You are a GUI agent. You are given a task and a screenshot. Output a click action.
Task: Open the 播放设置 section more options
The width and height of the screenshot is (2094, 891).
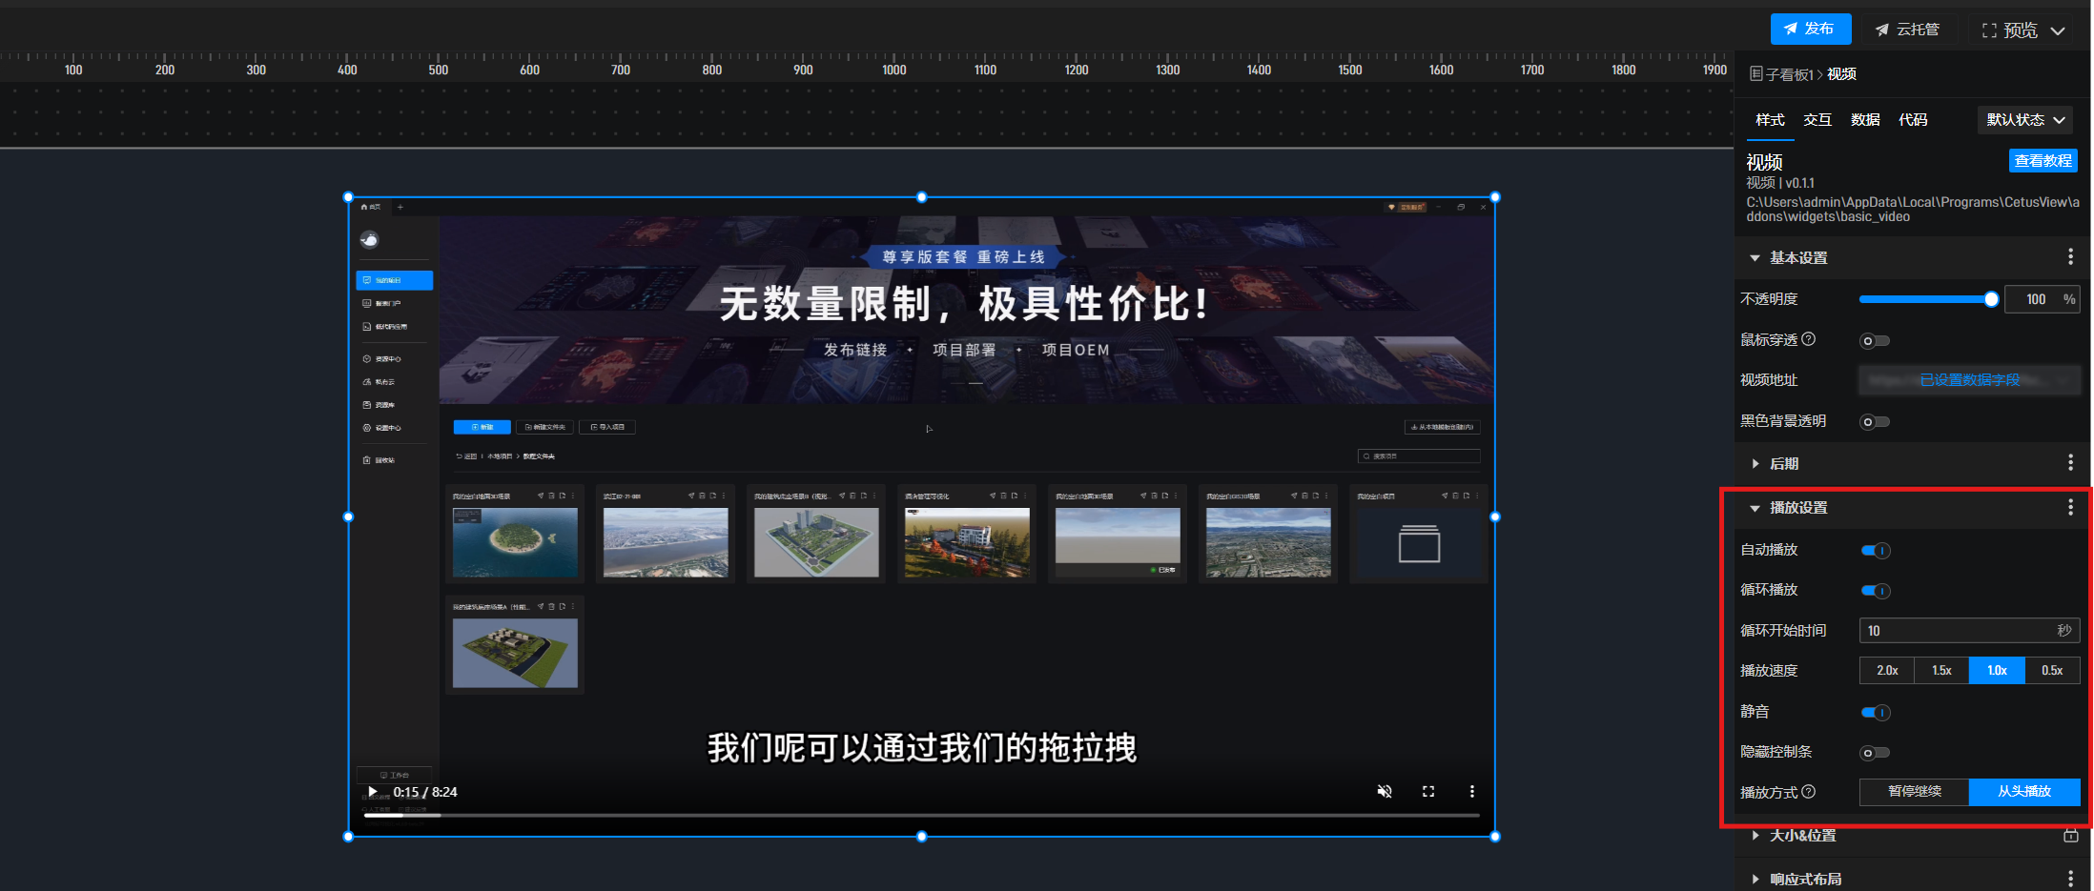(x=2070, y=508)
